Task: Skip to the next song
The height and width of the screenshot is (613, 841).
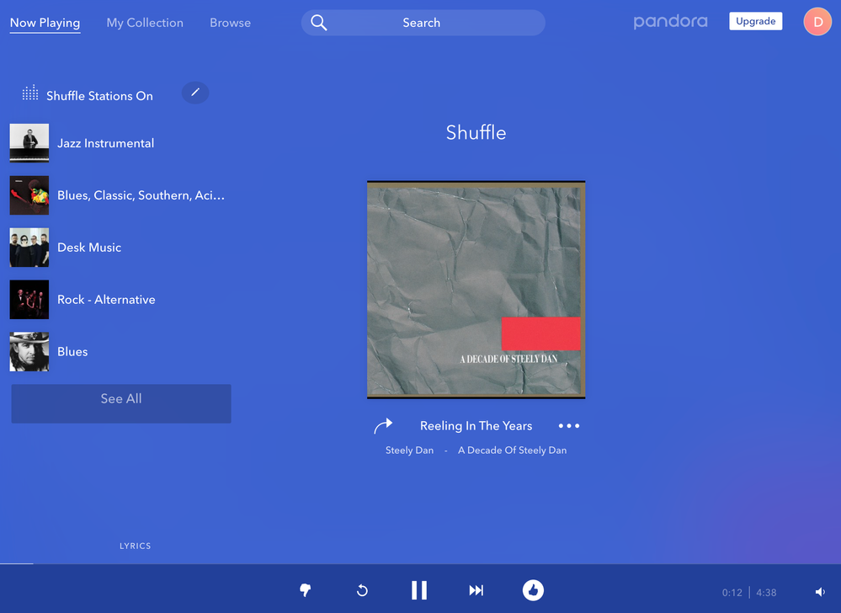Action: pos(476,590)
